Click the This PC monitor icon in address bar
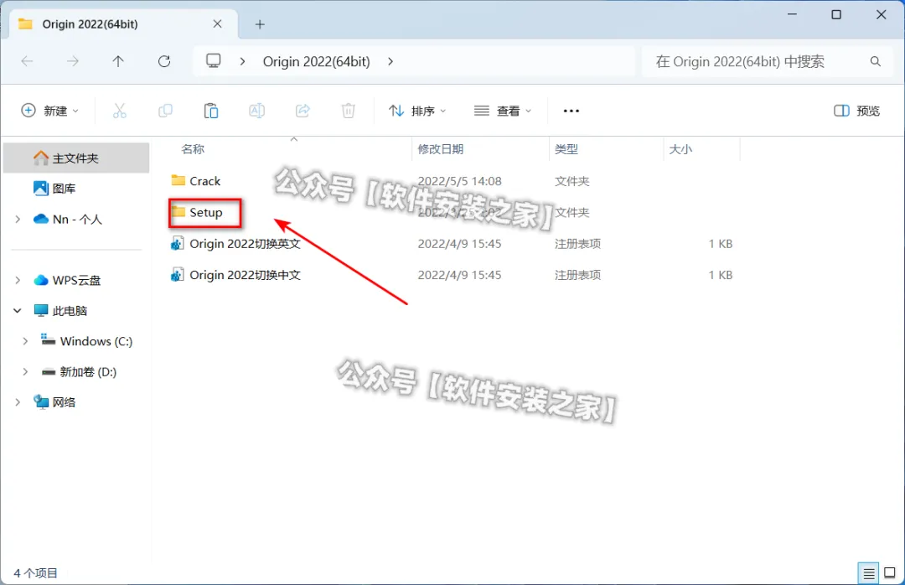The height and width of the screenshot is (585, 905). click(x=214, y=60)
